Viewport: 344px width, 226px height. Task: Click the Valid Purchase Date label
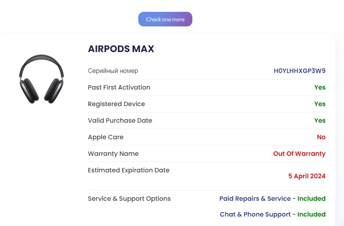pos(120,121)
